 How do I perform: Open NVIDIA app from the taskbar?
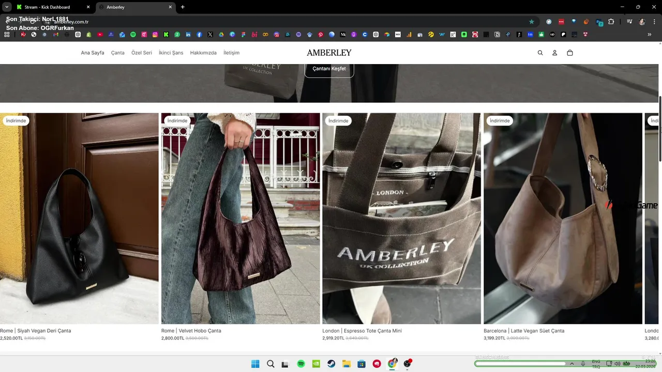click(316, 364)
